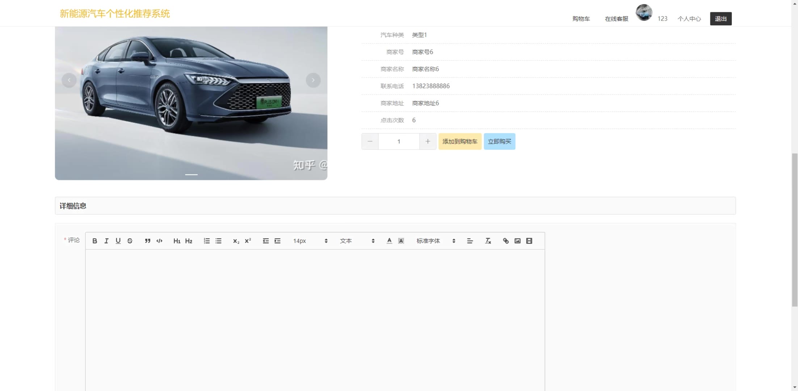798x391 pixels.
Task: Apply superscript formatting
Action: click(x=248, y=241)
